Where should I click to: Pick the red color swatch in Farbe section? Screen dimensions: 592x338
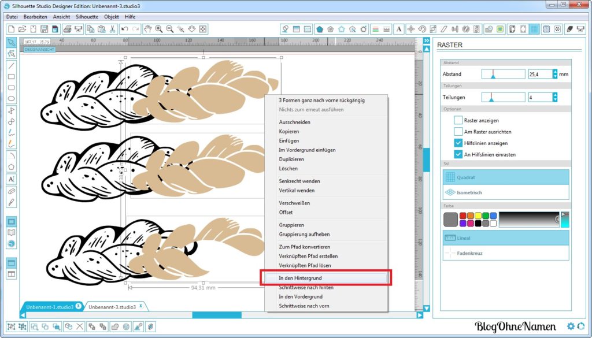pos(463,216)
